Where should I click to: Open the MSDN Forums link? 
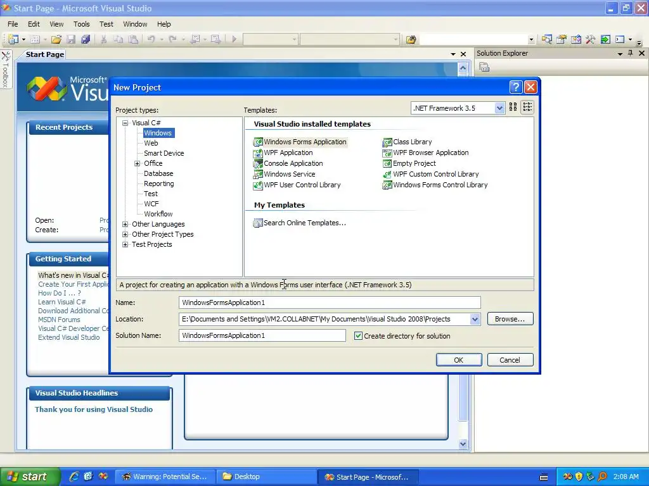[59, 320]
